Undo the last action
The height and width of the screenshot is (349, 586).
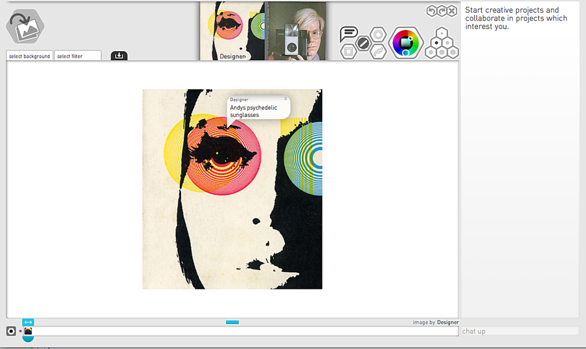point(432,11)
